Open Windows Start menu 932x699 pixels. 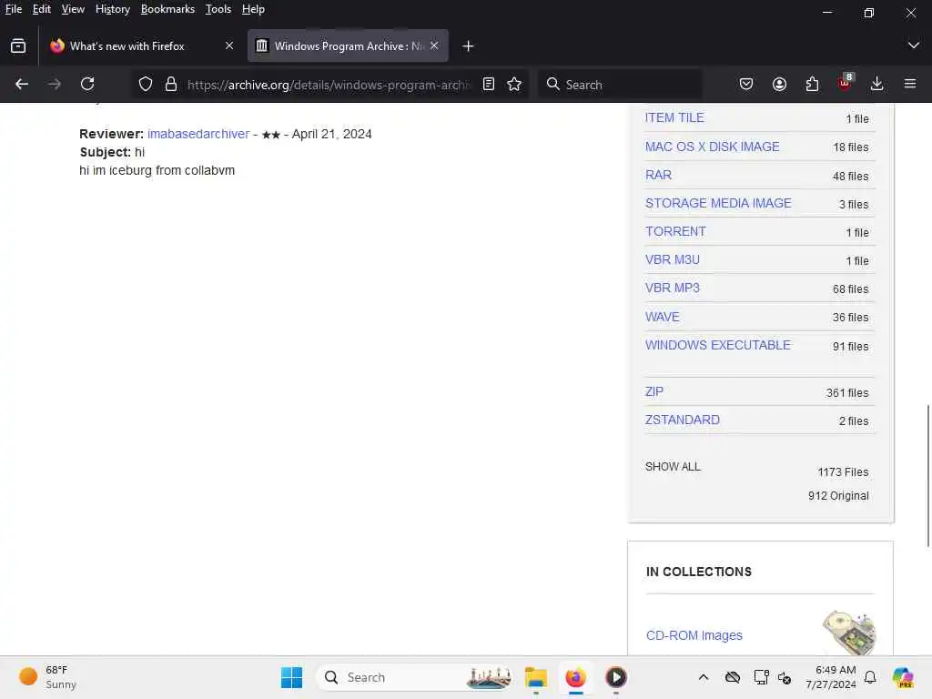point(291,677)
